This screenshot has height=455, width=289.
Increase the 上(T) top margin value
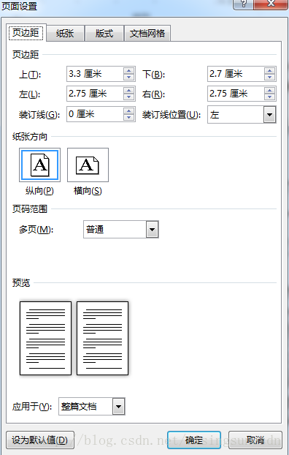click(129, 71)
